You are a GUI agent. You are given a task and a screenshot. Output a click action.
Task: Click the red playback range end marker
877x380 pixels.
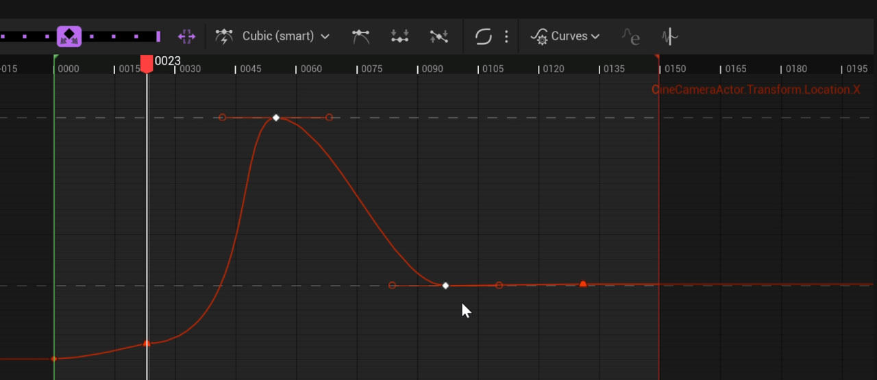tap(657, 58)
